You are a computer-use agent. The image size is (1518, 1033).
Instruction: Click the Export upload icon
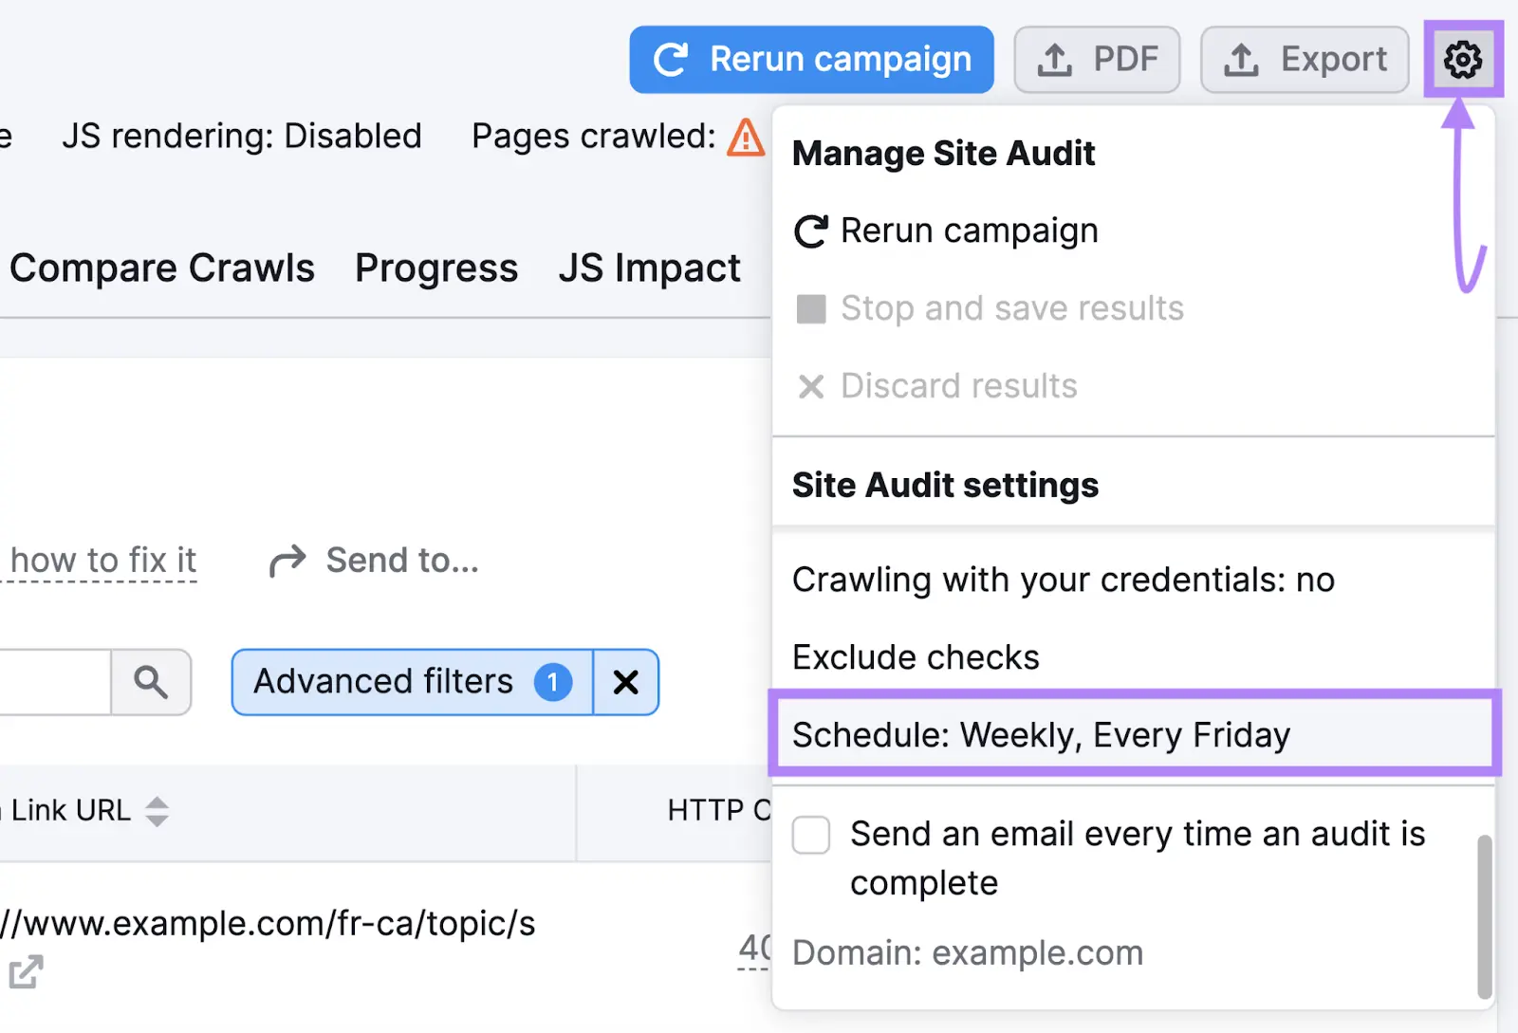click(1243, 59)
